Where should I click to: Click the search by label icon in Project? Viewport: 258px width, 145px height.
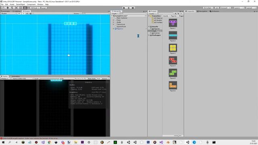[178, 13]
